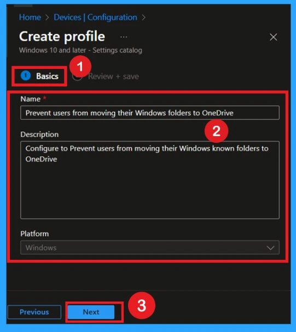Close the Create profile pane
The width and height of the screenshot is (296, 332).
pyautogui.click(x=274, y=37)
